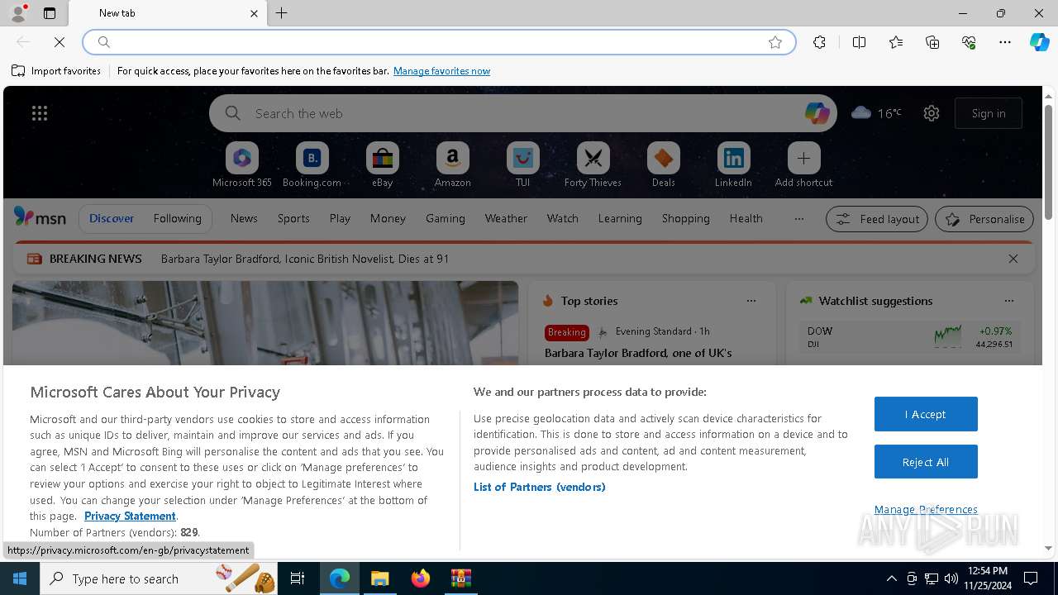This screenshot has height=595, width=1058.
Task: Open the Money menu item
Action: click(388, 218)
